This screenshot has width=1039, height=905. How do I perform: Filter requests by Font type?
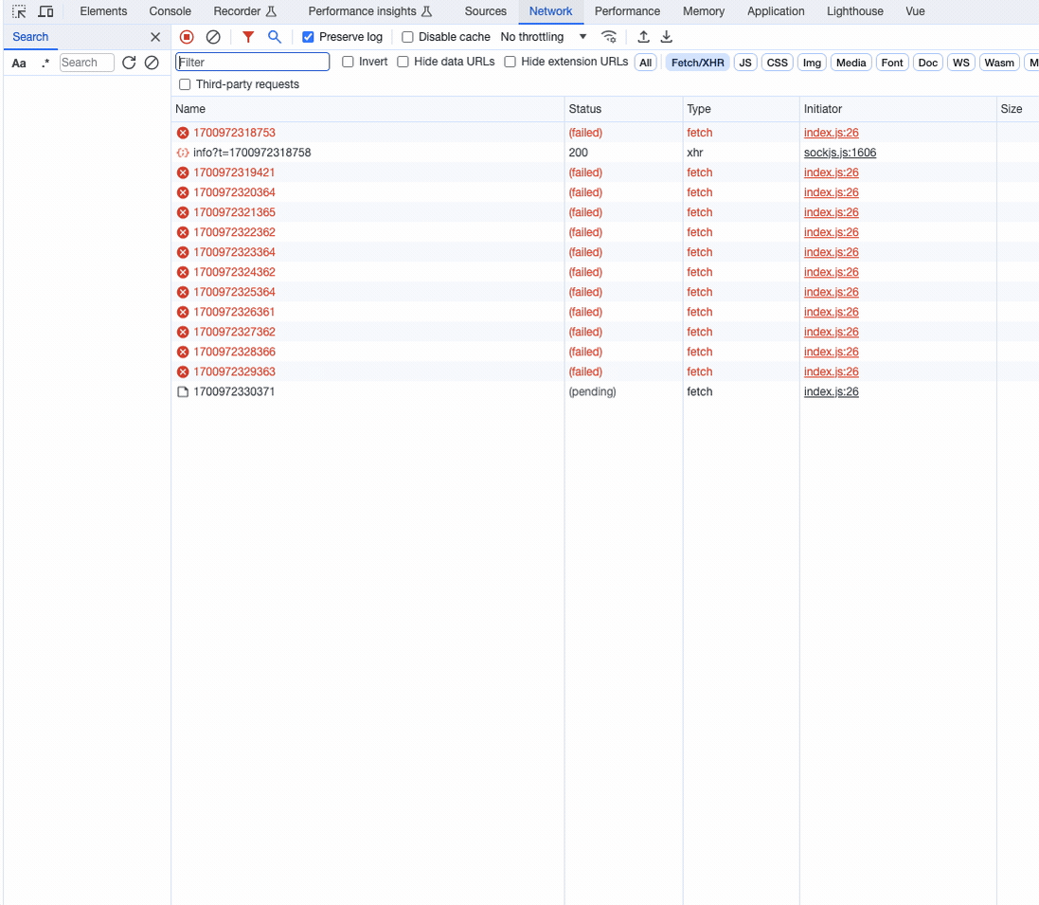tap(892, 63)
